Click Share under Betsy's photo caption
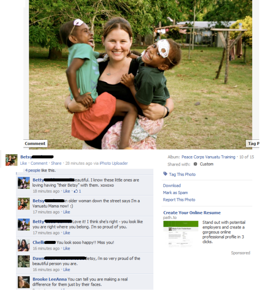This screenshot has width=260, height=290. tap(56, 164)
